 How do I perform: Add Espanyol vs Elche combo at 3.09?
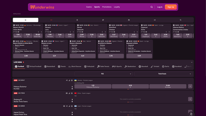[139, 56]
